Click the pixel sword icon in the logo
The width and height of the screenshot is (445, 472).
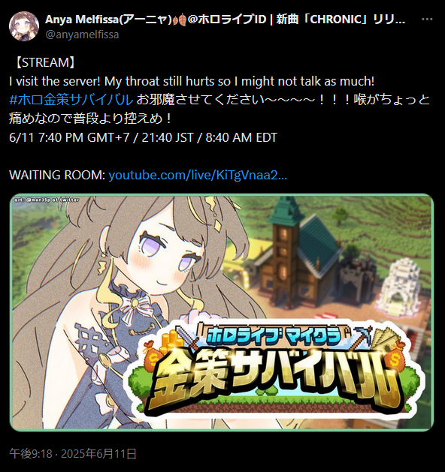pyautogui.click(x=187, y=337)
